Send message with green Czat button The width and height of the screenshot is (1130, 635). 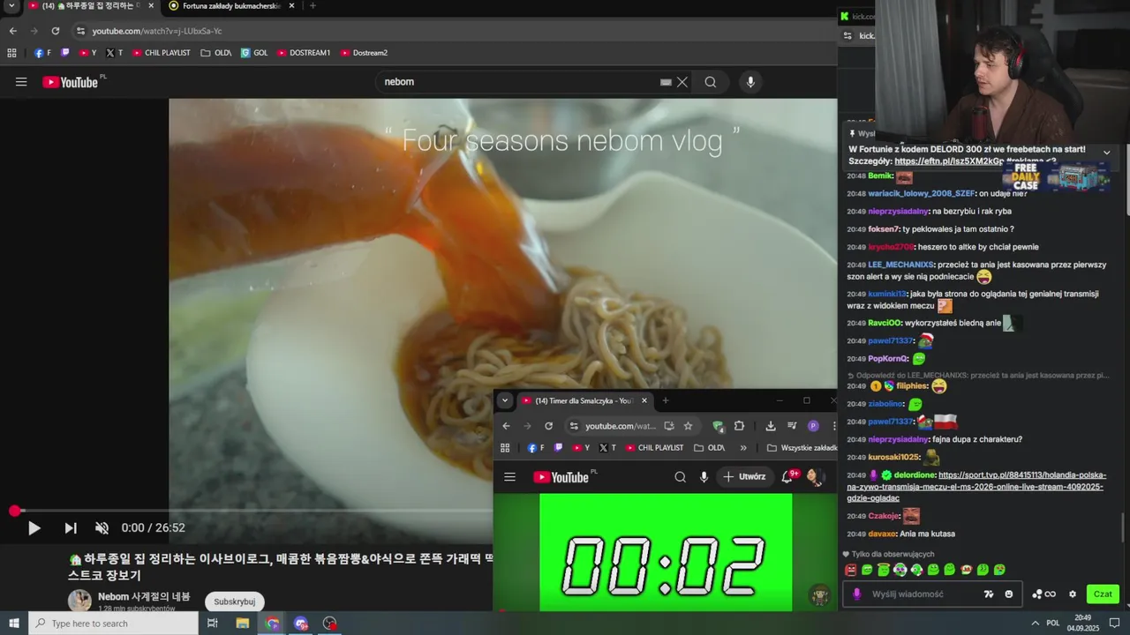[x=1103, y=594]
